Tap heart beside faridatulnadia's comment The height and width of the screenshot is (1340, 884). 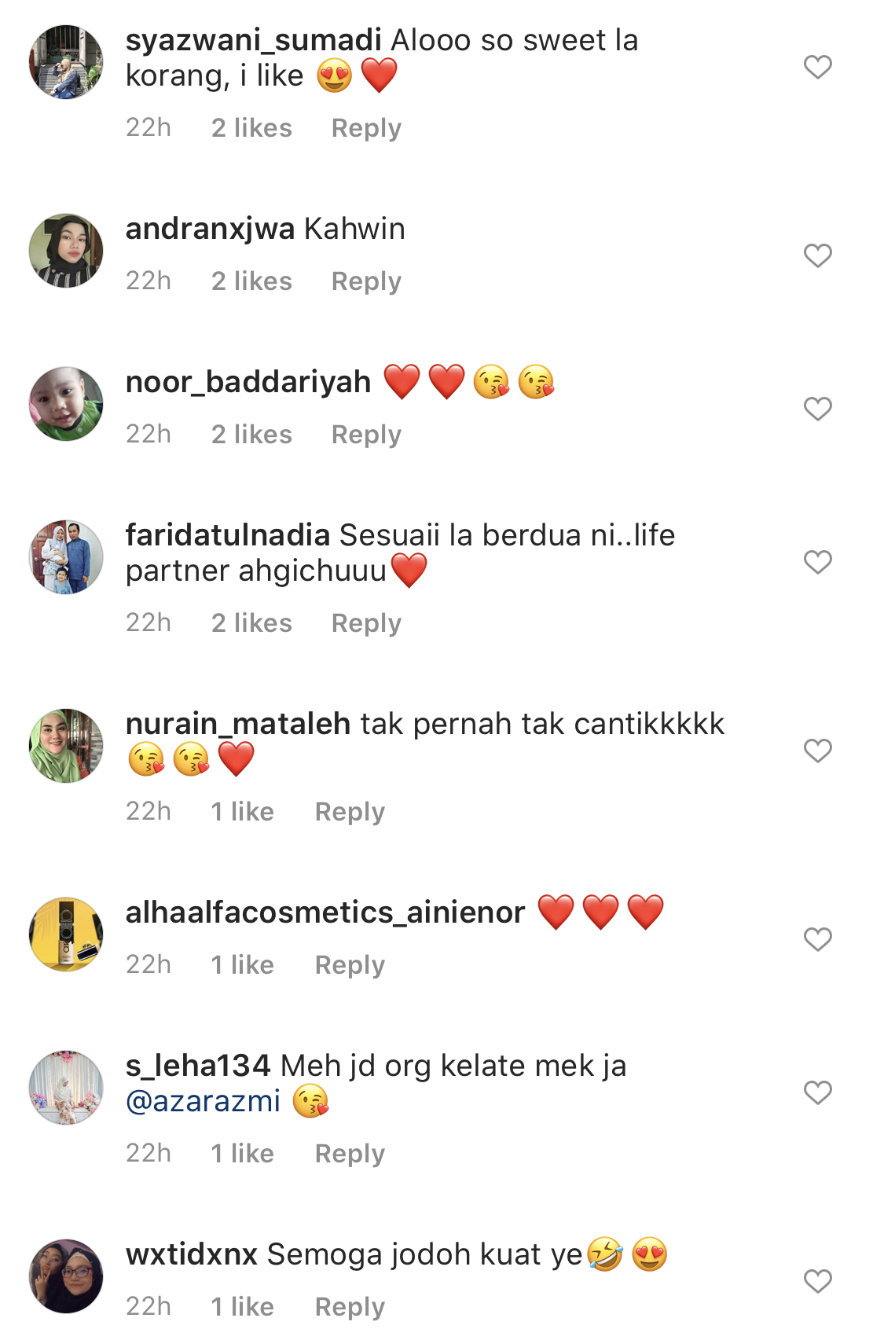point(817,562)
